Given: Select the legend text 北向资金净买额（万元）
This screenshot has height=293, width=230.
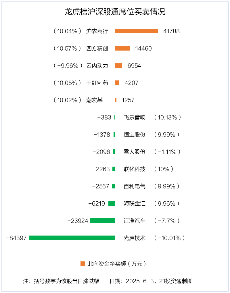Looking at the screenshot, I should click(117, 264).
